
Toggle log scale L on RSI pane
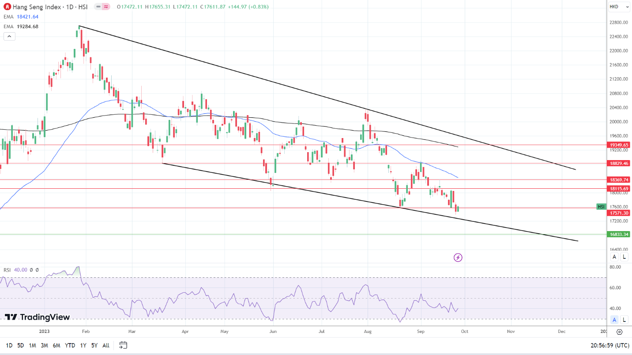click(x=624, y=320)
